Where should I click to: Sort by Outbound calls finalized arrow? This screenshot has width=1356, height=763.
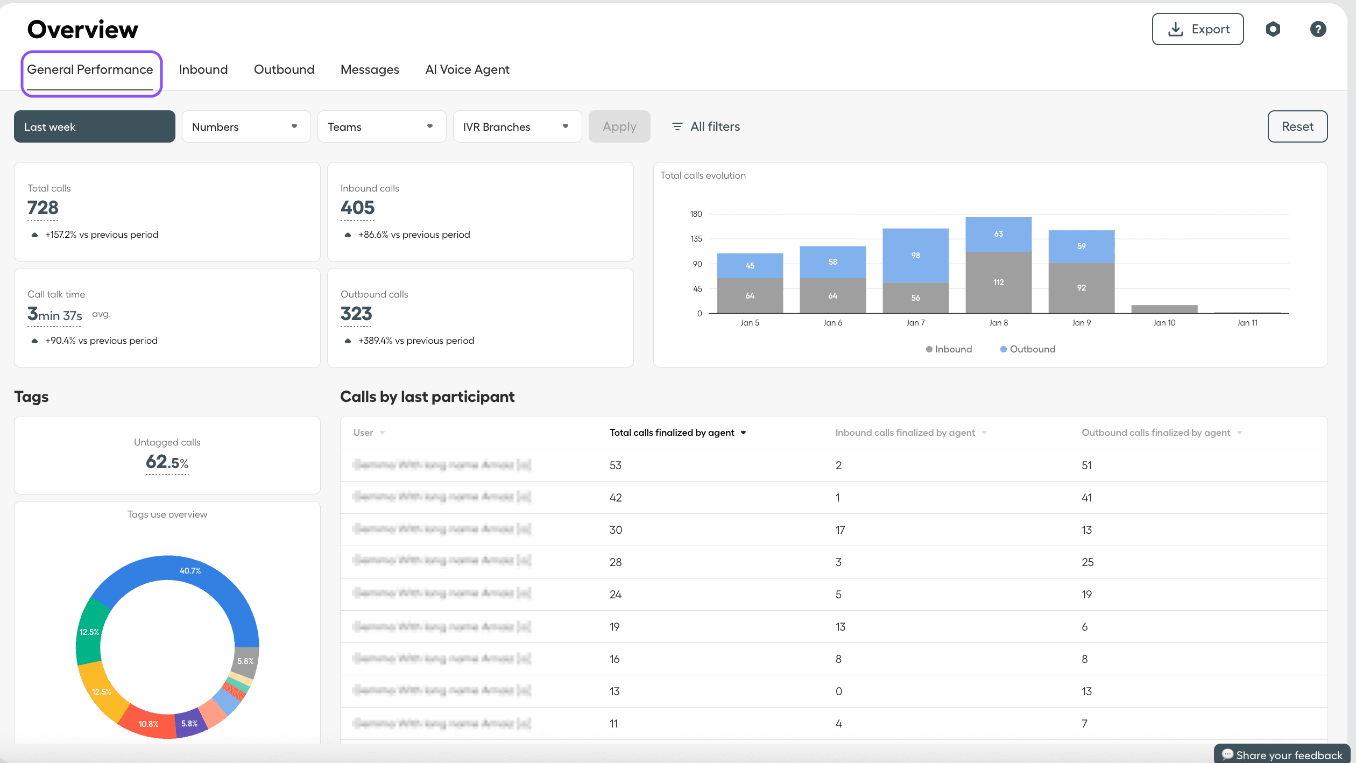pyautogui.click(x=1239, y=433)
